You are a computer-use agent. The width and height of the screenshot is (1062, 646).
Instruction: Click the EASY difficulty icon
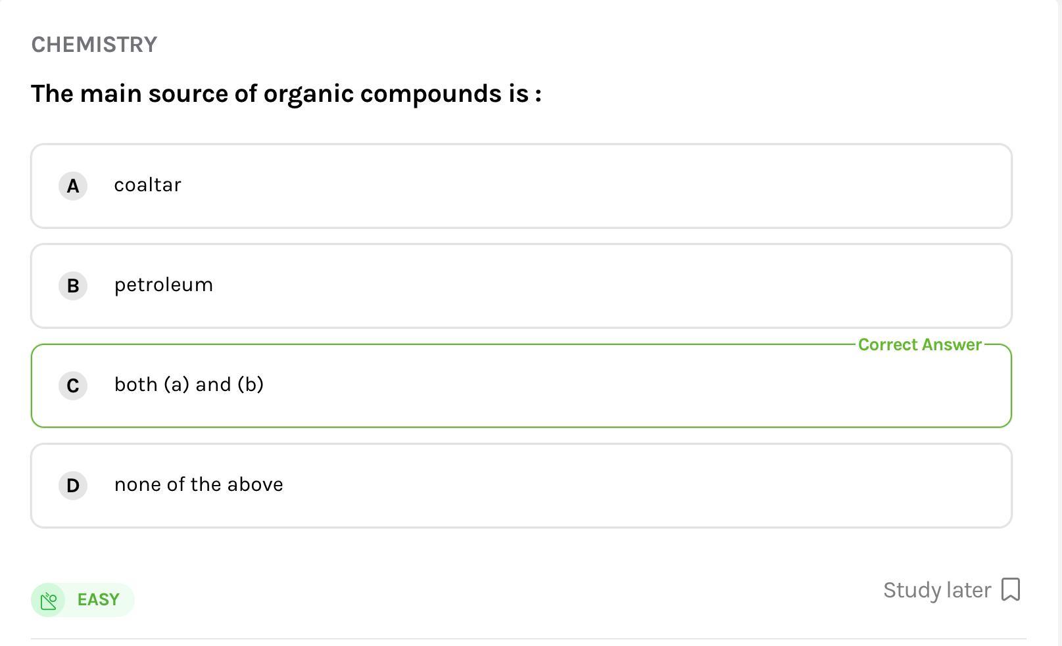coord(49,600)
